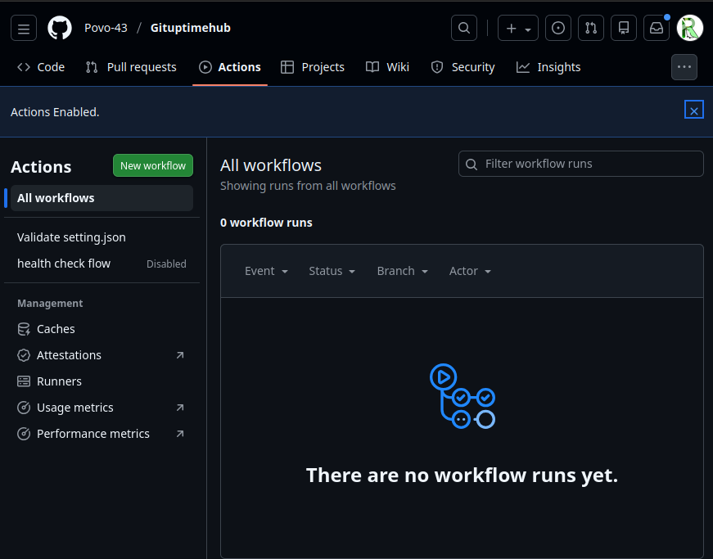713x559 pixels.
Task: Open the three-dot more tabs menu
Action: point(684,67)
